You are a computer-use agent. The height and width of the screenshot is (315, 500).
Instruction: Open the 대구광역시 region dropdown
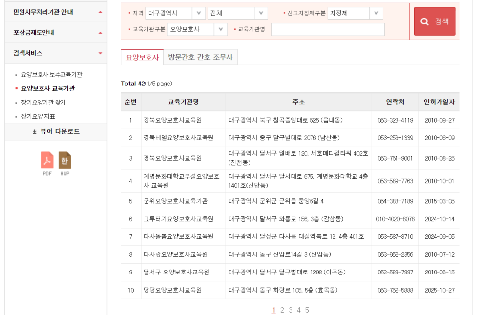[x=175, y=13]
